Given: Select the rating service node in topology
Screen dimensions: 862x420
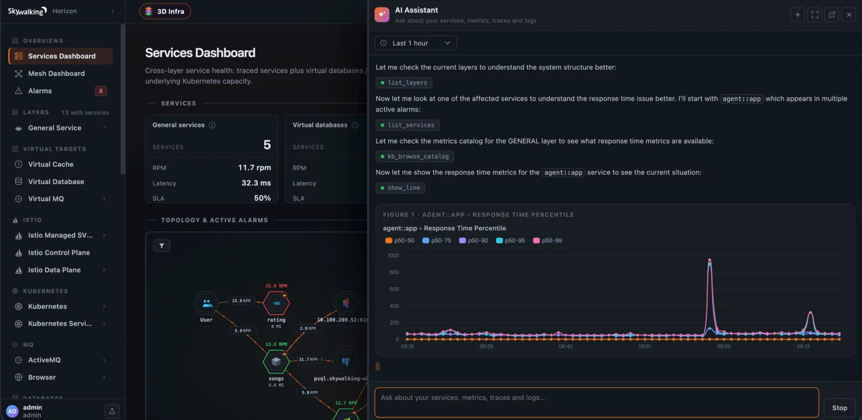Looking at the screenshot, I should click(x=276, y=303).
